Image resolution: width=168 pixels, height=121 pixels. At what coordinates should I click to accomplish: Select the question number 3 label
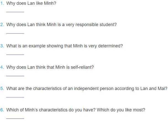(x=2, y=46)
